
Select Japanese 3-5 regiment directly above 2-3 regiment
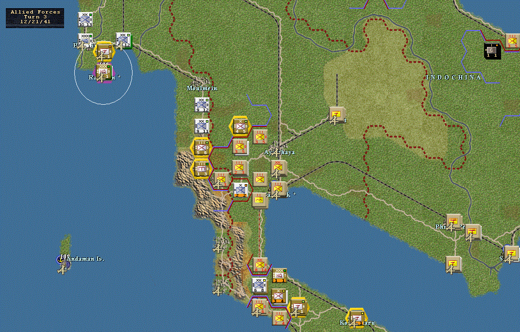point(240,147)
